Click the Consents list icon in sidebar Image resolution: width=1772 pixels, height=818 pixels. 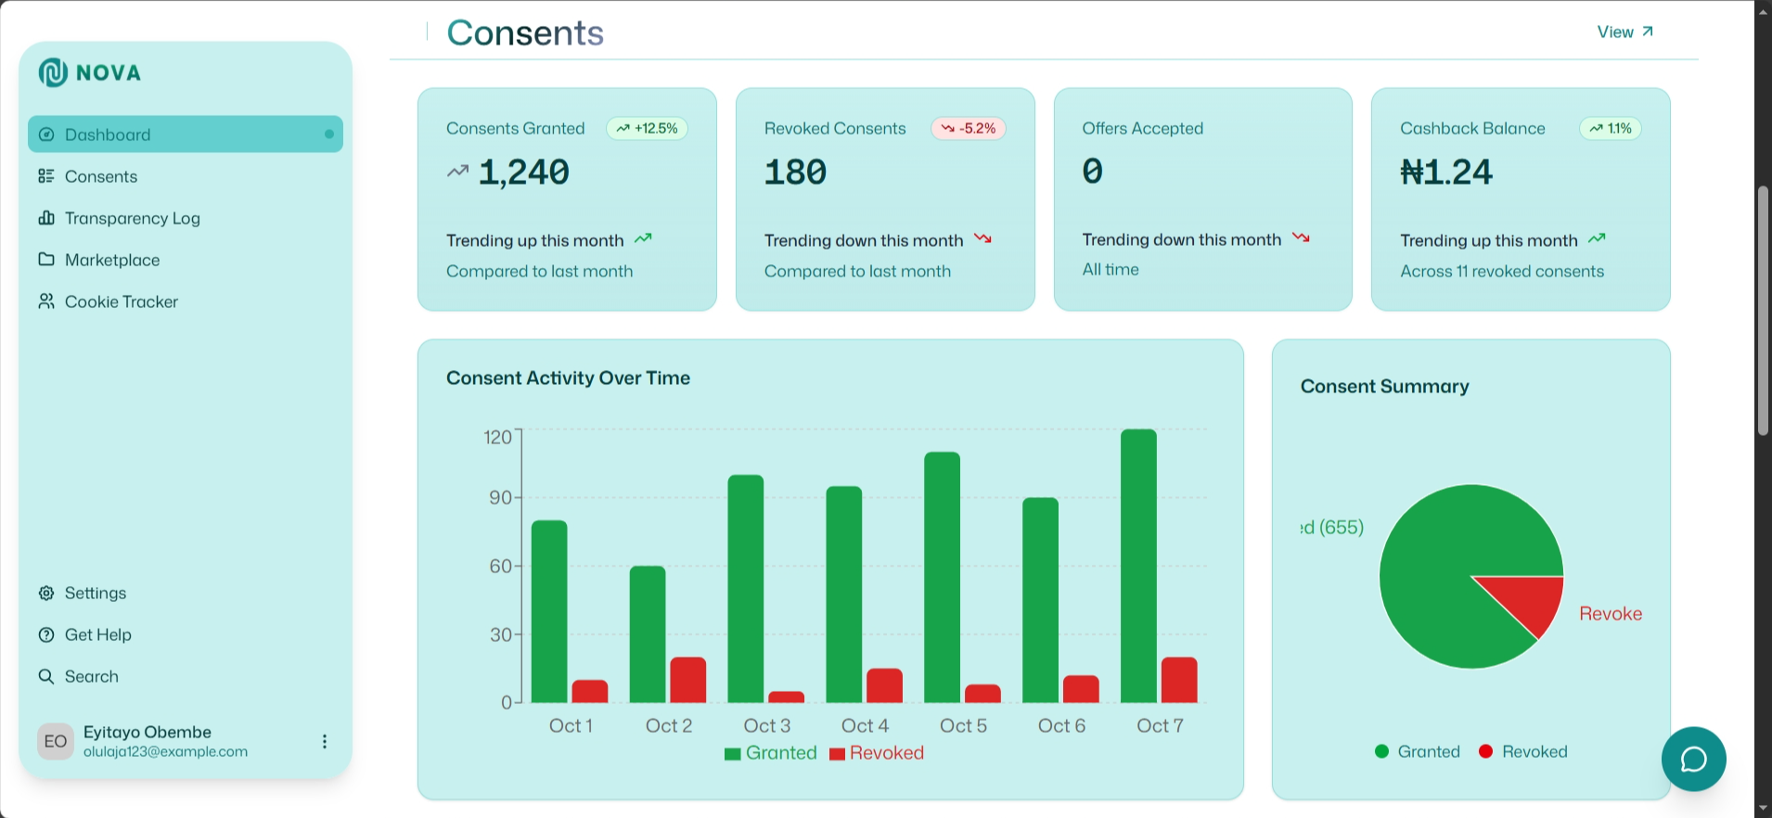click(x=46, y=176)
